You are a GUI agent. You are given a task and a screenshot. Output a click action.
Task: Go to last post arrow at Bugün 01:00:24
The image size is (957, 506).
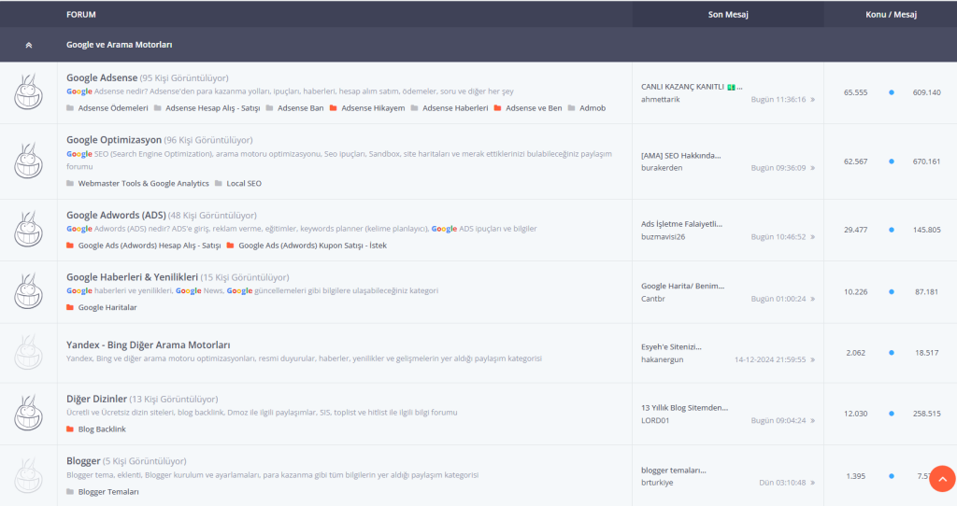[x=812, y=299]
